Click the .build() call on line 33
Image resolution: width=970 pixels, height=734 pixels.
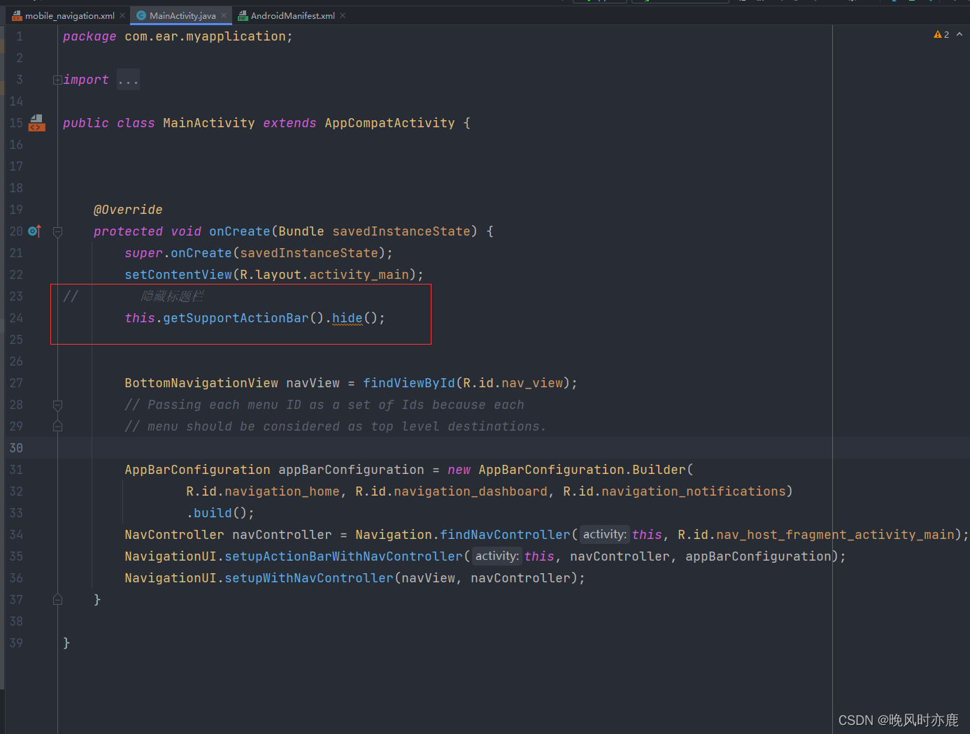220,513
